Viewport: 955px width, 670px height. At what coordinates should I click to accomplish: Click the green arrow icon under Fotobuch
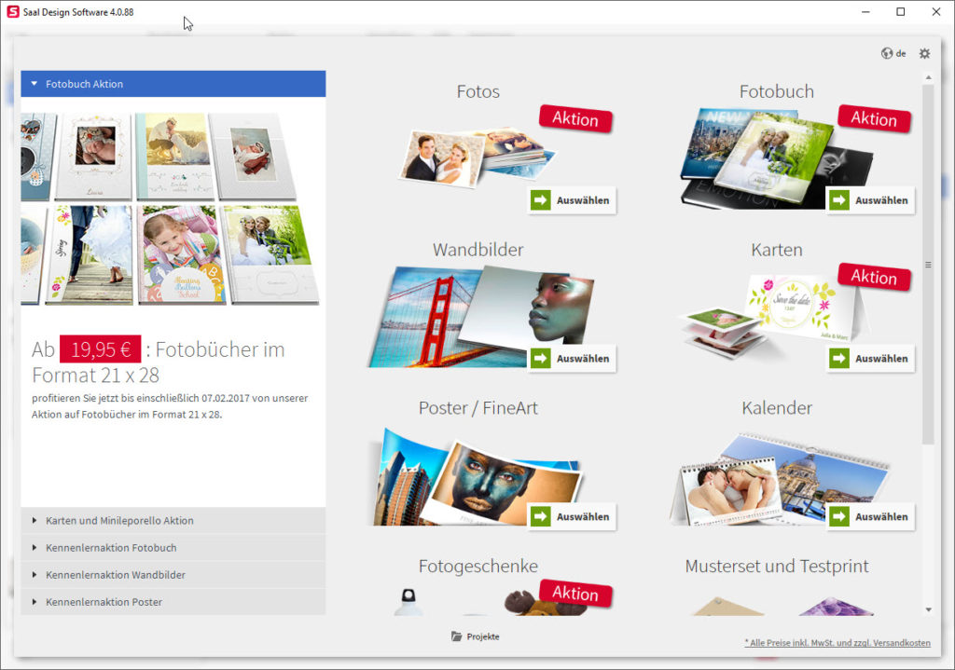tap(838, 200)
